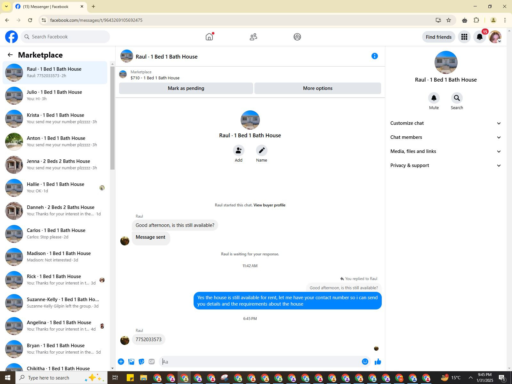Expand the Chat members section
Viewport: 512px width, 384px height.
click(445, 137)
